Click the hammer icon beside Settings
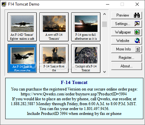 (x=137, y=23)
